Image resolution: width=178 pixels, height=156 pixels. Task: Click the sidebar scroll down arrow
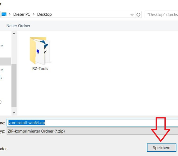tap(14, 113)
